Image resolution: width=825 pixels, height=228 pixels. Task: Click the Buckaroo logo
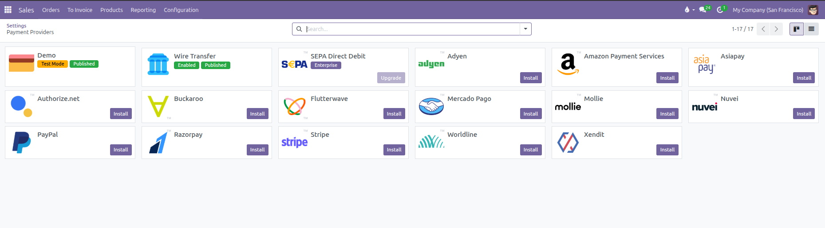[158, 106]
